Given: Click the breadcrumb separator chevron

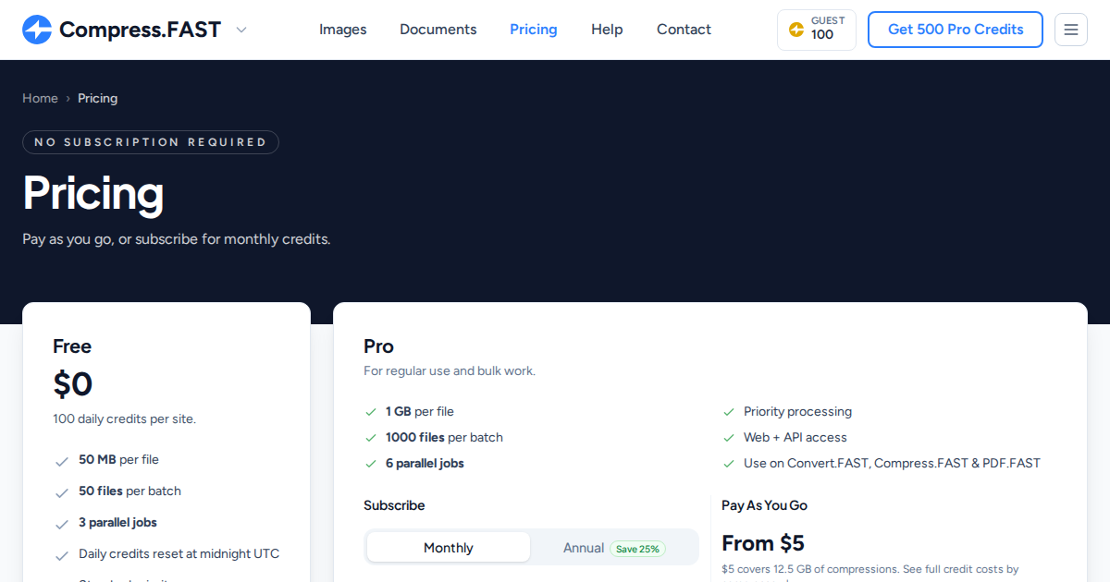Looking at the screenshot, I should click(x=68, y=99).
